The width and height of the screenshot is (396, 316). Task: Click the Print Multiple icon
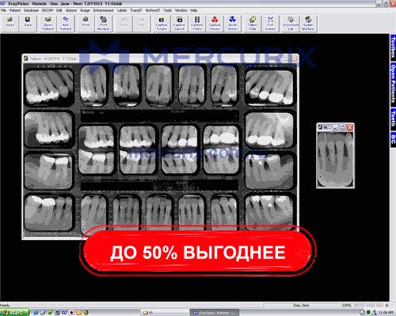(104, 23)
